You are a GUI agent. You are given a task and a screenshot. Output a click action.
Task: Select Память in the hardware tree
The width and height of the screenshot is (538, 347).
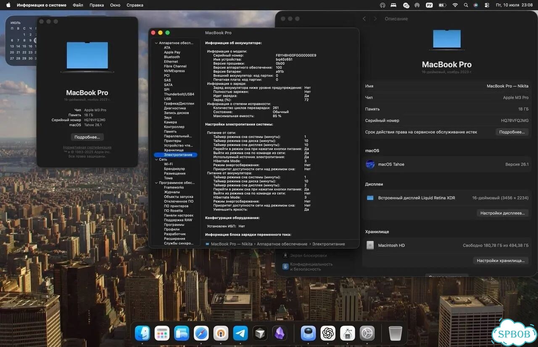pos(170,131)
